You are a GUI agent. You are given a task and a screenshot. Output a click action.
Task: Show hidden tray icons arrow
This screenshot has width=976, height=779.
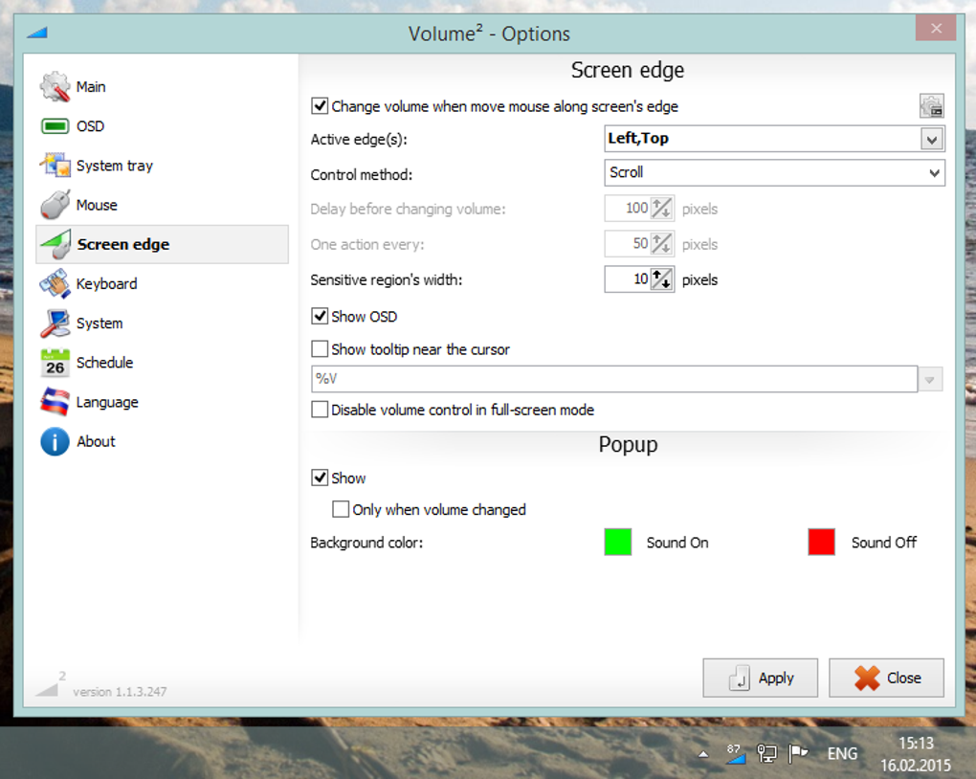pyautogui.click(x=703, y=754)
